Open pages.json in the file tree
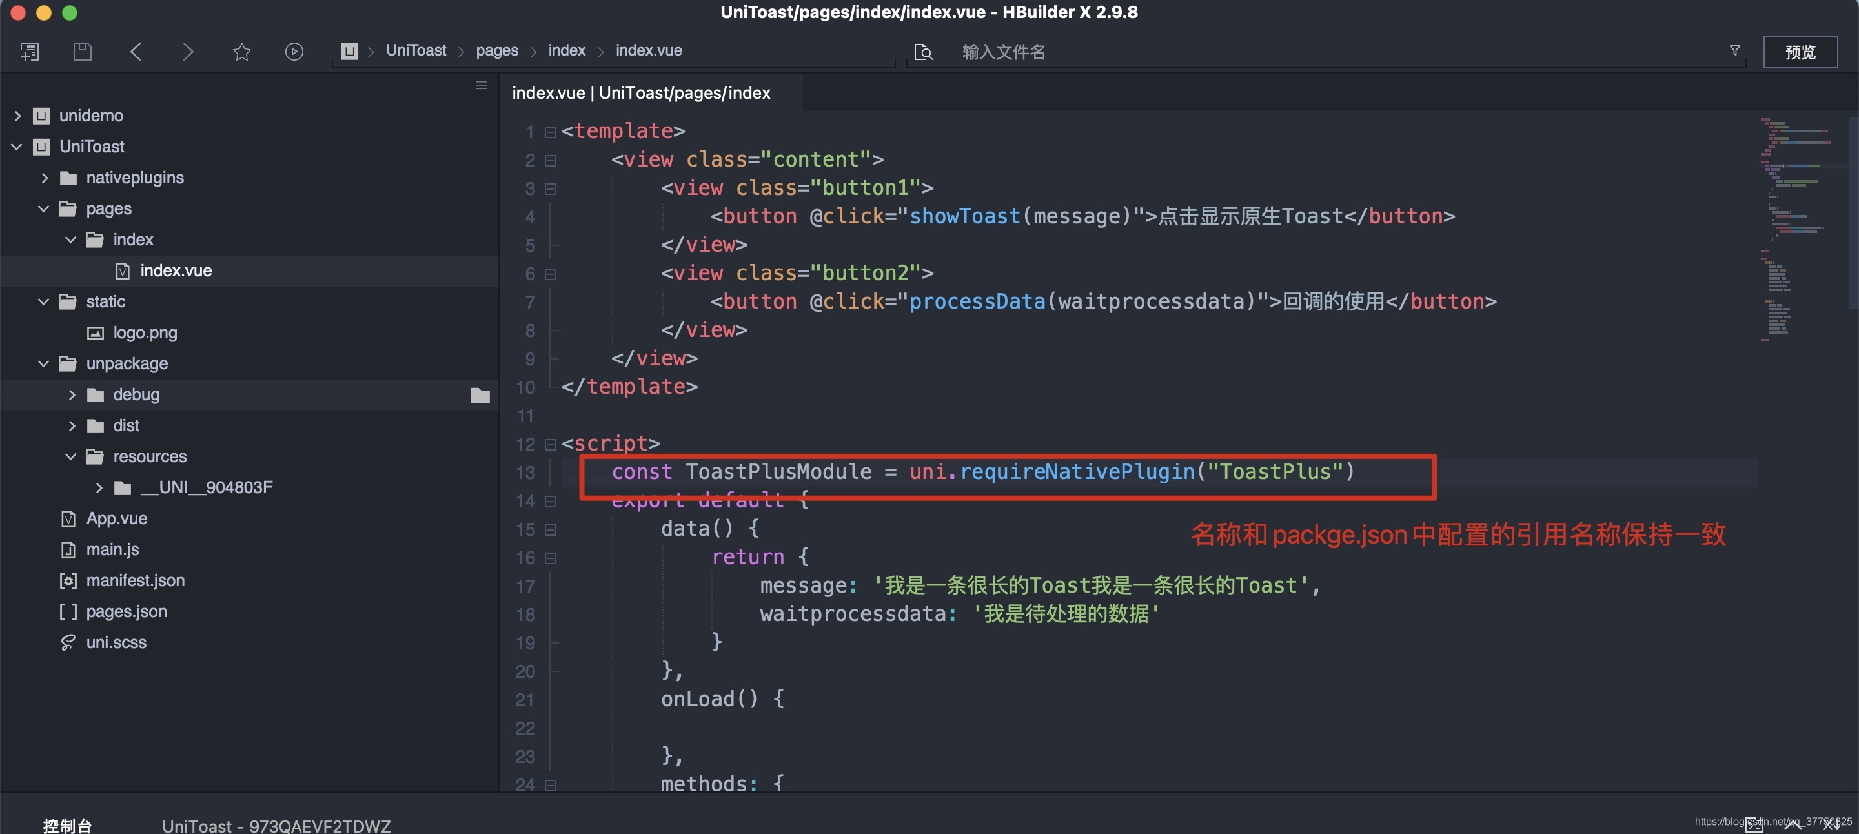The height and width of the screenshot is (834, 1859). pyautogui.click(x=127, y=612)
